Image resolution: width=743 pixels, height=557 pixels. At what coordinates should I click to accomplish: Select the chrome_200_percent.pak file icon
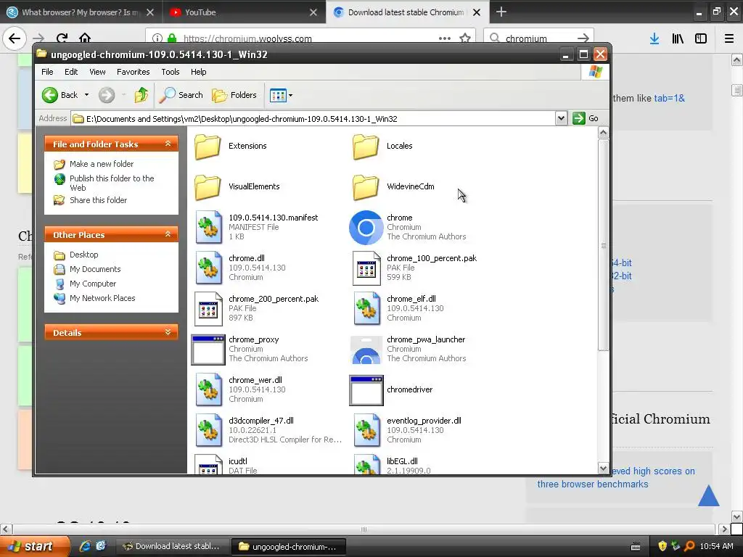[208, 309]
